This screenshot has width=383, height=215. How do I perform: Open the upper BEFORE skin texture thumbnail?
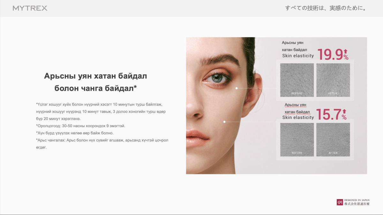pyautogui.click(x=297, y=80)
